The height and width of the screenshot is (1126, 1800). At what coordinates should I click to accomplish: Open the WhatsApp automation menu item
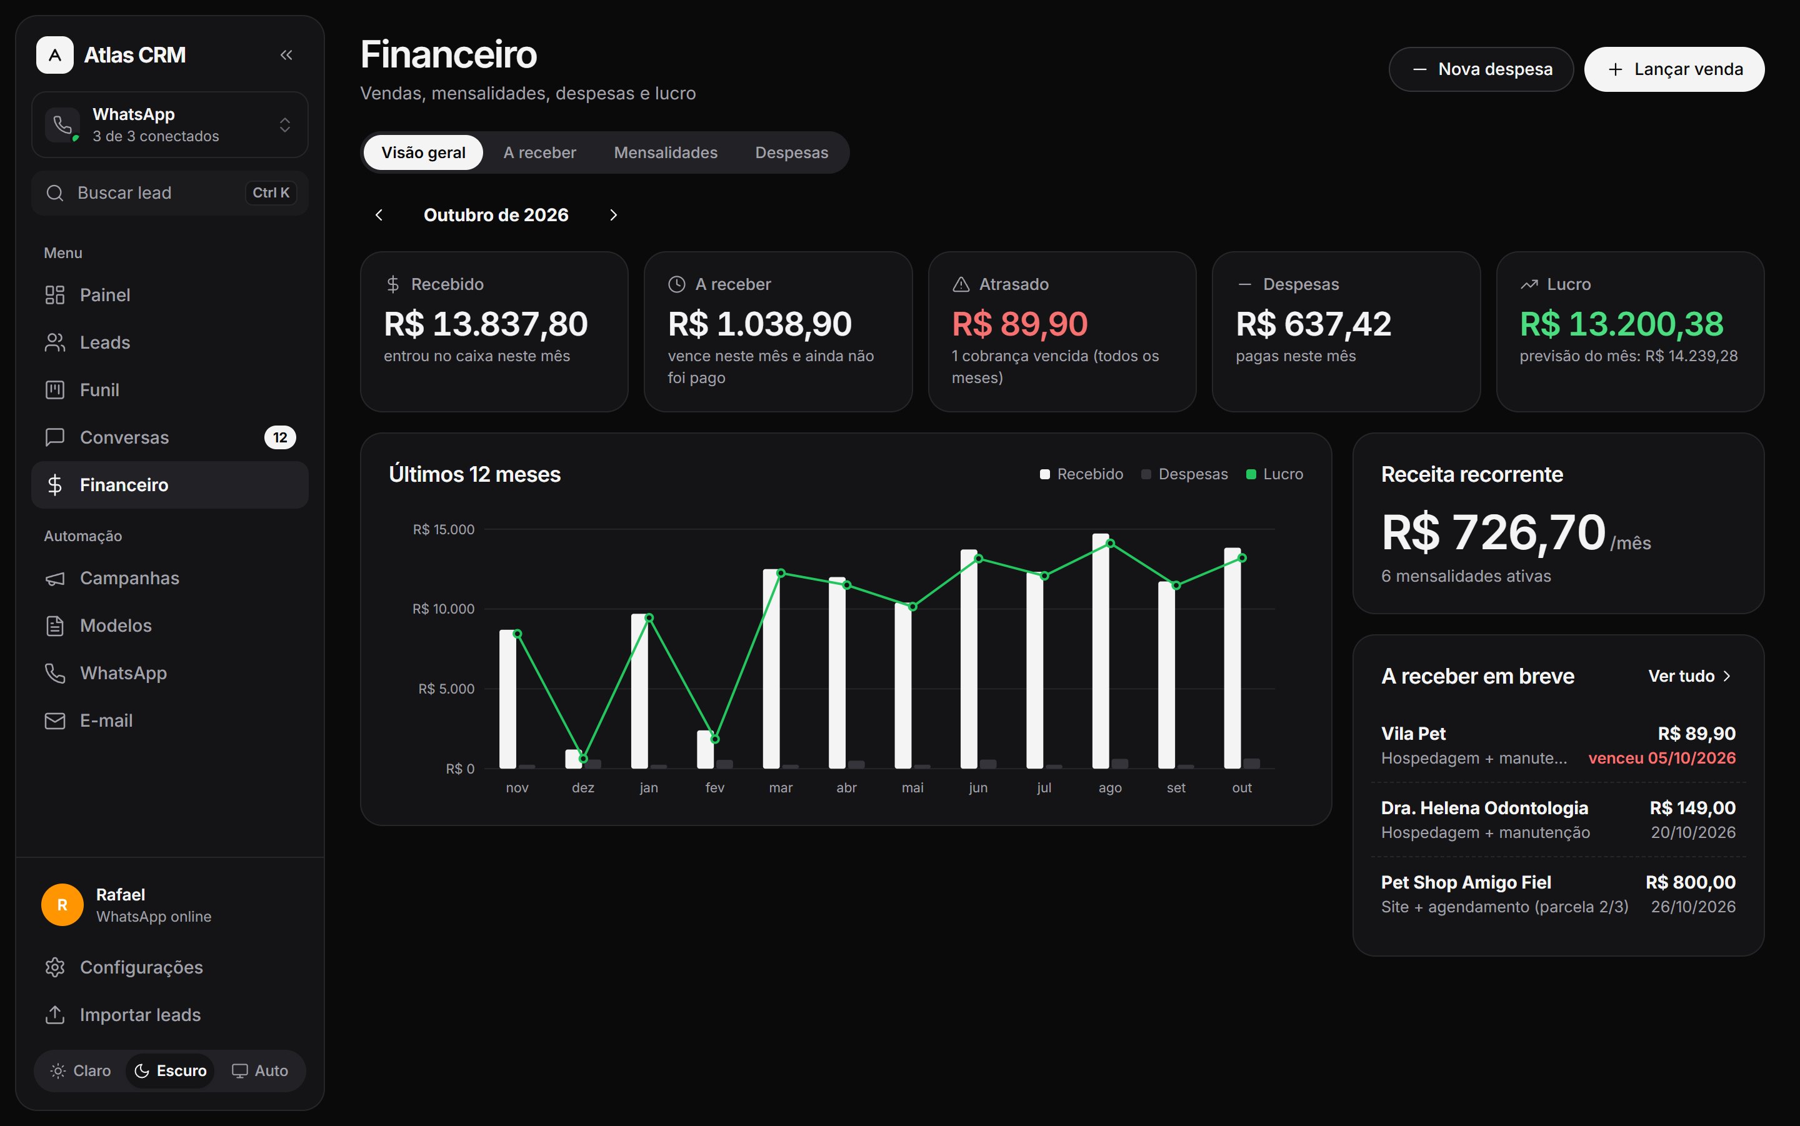[x=170, y=673]
